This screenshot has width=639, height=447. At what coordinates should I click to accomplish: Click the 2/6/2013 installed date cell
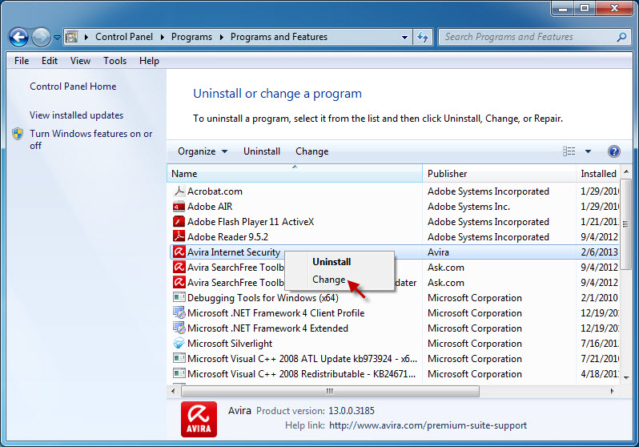[599, 252]
